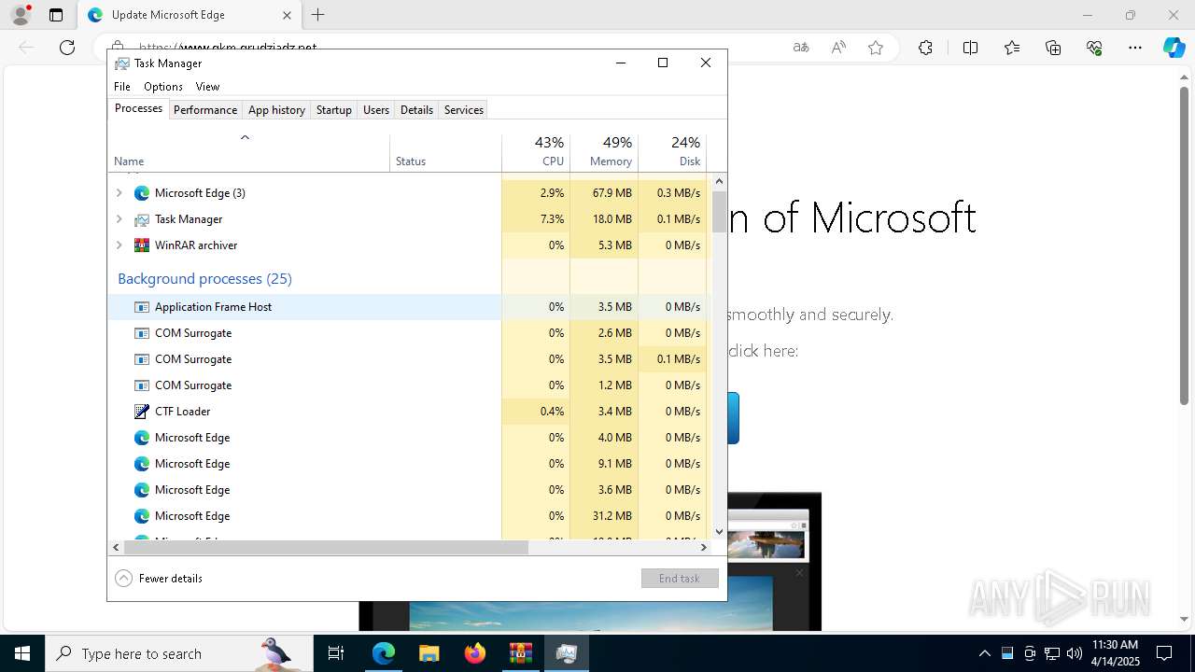Sort processes by Memory column
The image size is (1195, 672).
pos(604,153)
